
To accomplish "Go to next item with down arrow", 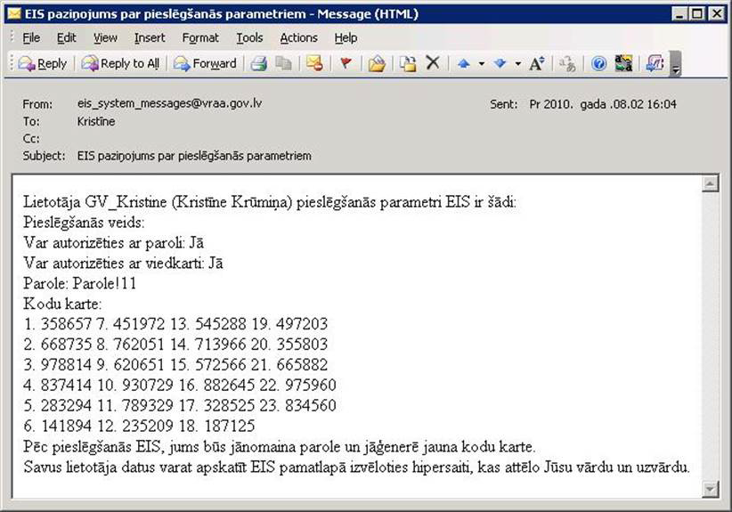I will (500, 63).
